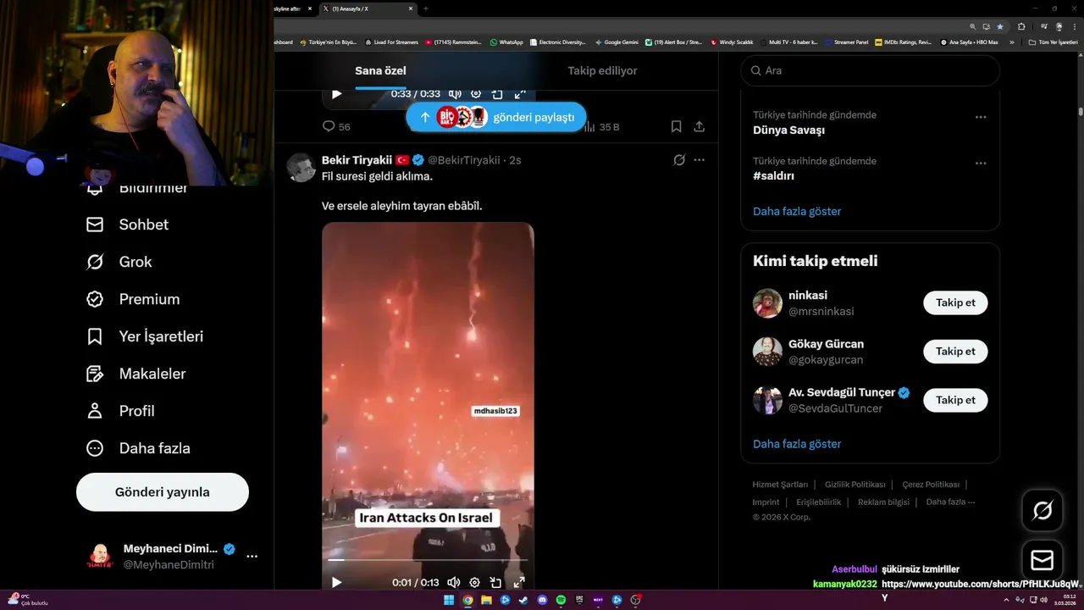Open Spotify from the taskbar
This screenshot has width=1084, height=610.
pos(561,600)
